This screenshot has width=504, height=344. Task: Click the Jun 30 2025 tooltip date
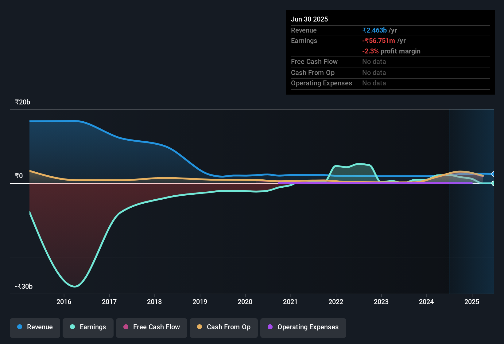click(309, 19)
